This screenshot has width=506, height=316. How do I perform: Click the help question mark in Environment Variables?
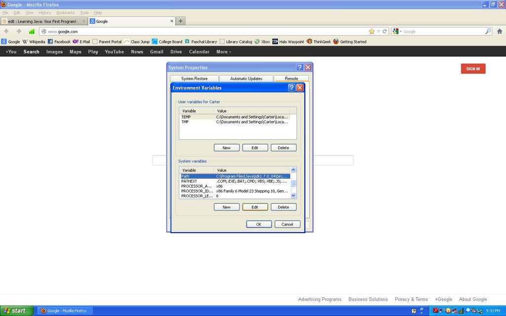coord(292,87)
